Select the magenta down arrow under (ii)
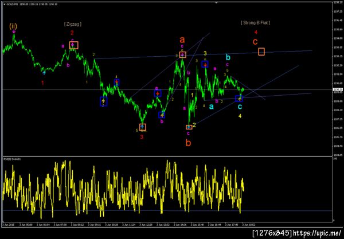 [14, 32]
